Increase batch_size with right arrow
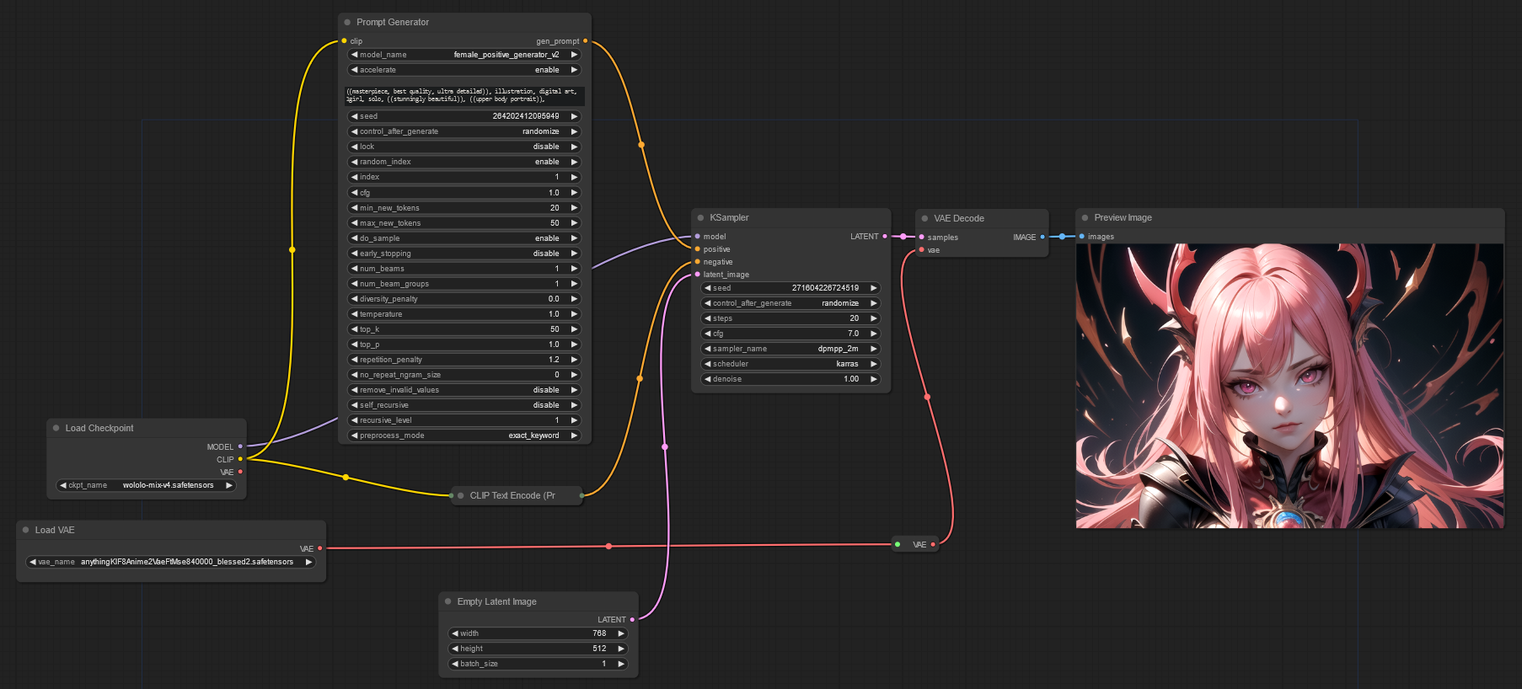The image size is (1522, 689). [x=621, y=664]
